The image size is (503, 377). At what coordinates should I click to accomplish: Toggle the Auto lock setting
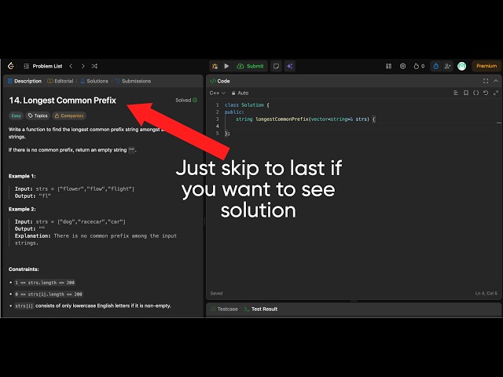(240, 93)
